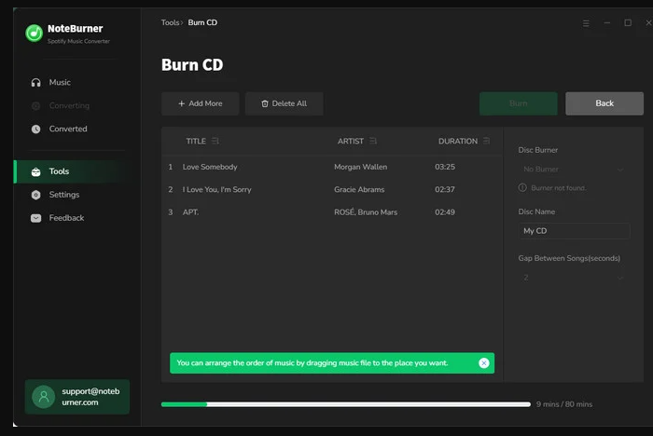The height and width of the screenshot is (436, 653).
Task: Click the Burn CD breadcrumb text
Action: pyautogui.click(x=202, y=22)
